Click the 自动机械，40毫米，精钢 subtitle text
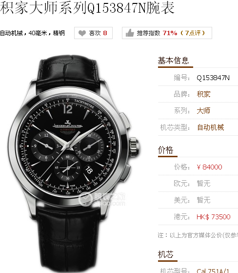This screenshot has height=273, width=238. 32,33
